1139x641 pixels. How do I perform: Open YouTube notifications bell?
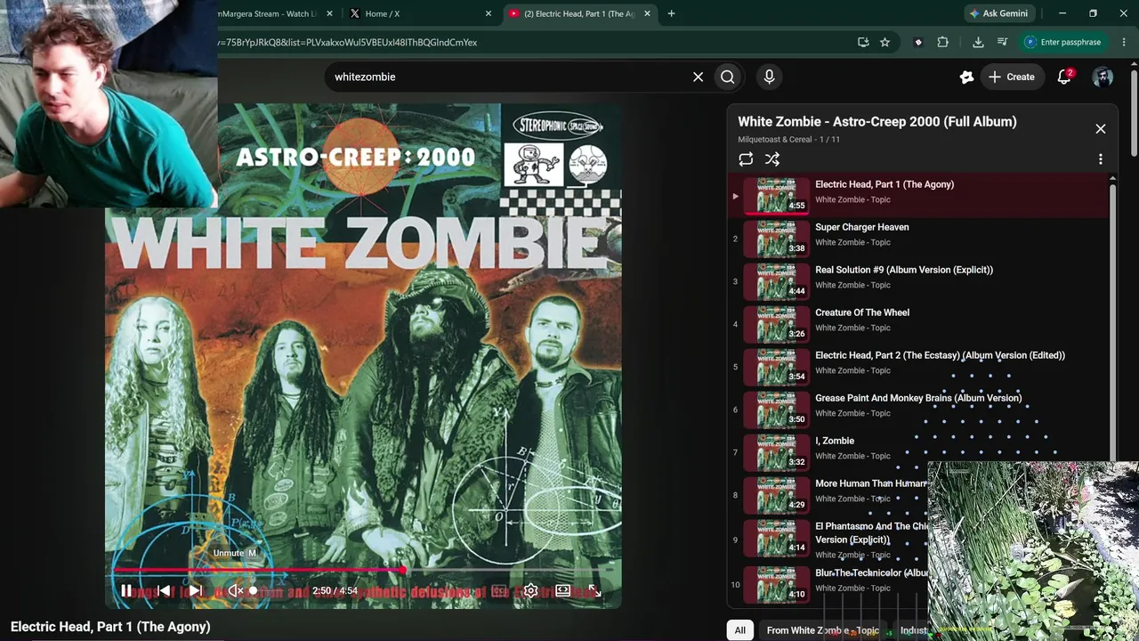(1064, 77)
